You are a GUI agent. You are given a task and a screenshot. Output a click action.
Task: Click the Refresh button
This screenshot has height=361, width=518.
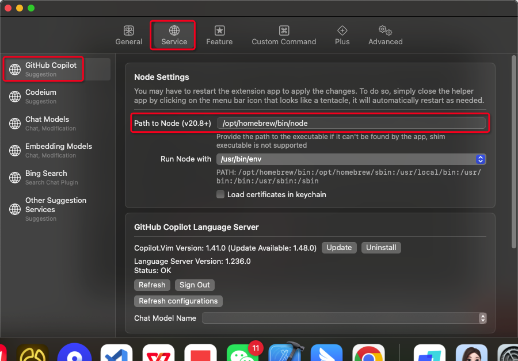152,285
